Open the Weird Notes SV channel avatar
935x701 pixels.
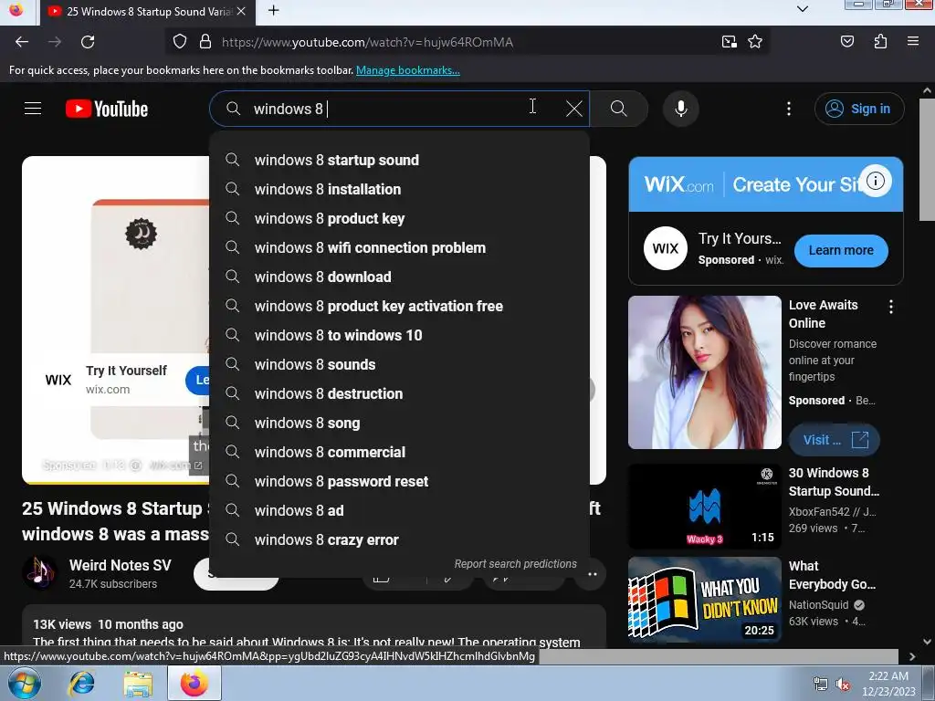[40, 573]
